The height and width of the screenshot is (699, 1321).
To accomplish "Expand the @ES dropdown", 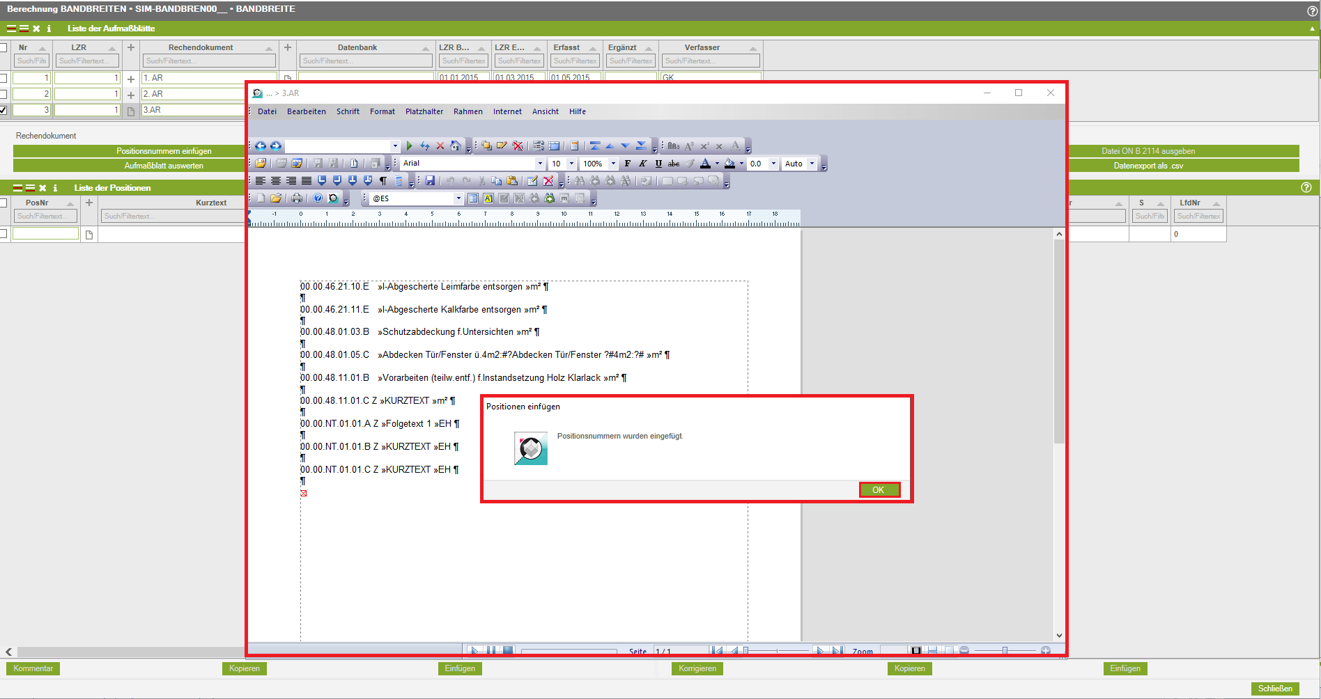I will pos(458,198).
